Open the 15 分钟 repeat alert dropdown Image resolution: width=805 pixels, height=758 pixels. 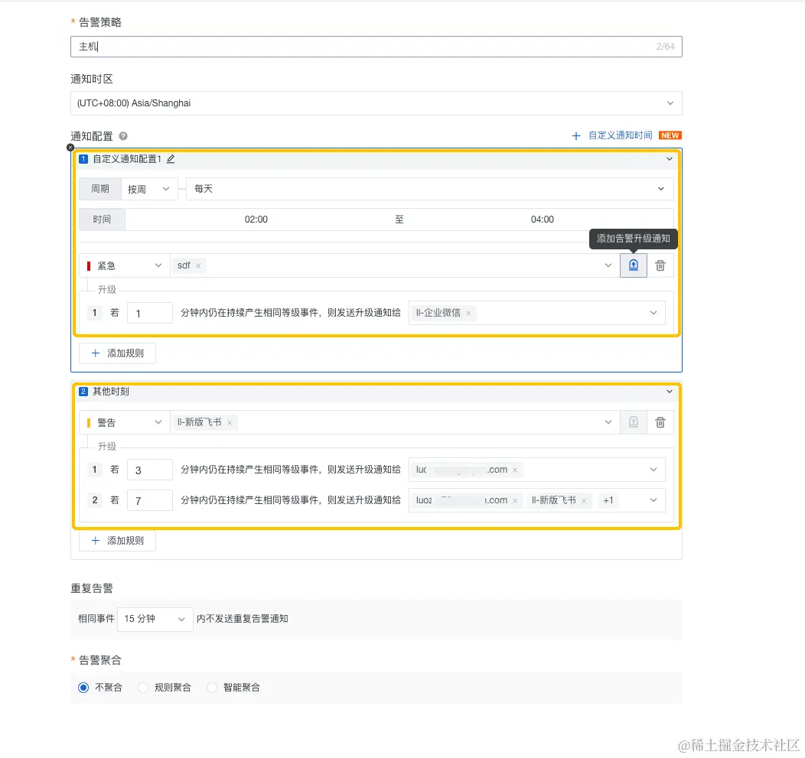tap(155, 619)
